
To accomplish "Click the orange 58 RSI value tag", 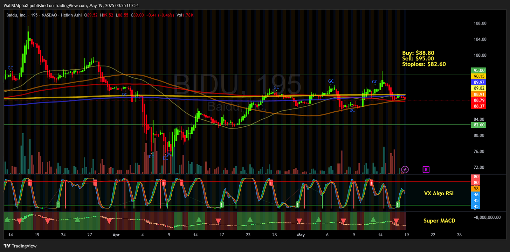I will (476, 189).
